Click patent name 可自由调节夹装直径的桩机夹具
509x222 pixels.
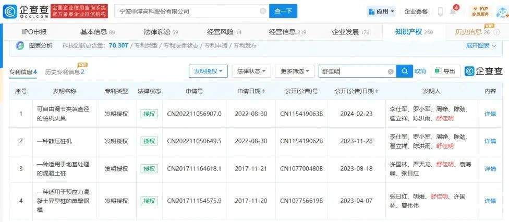click(63, 114)
